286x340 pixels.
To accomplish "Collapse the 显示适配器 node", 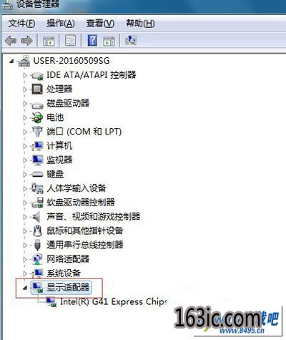I will pos(25,288).
